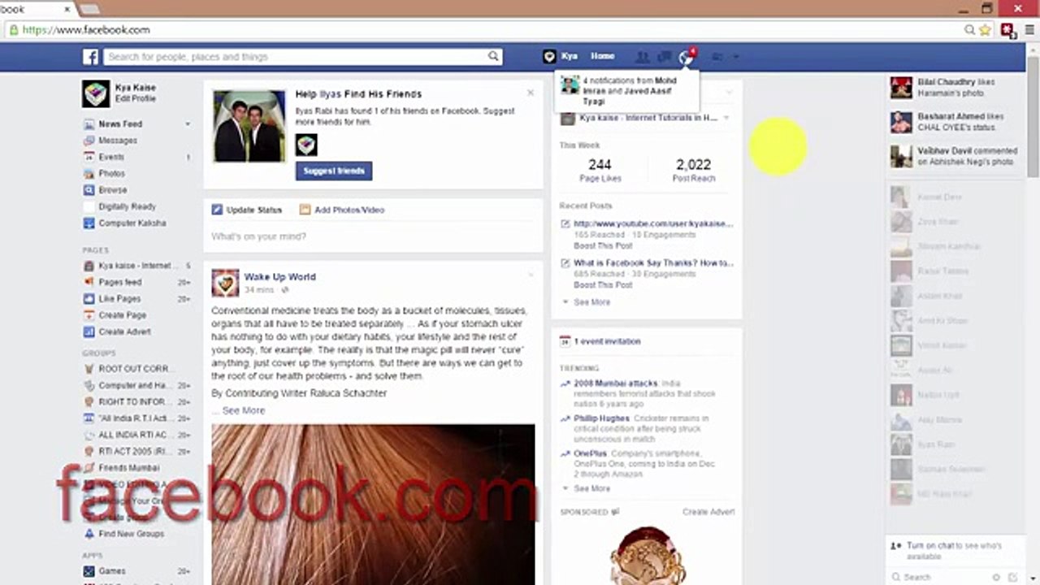
Task: Expand See More under Trending
Action: [x=591, y=488]
